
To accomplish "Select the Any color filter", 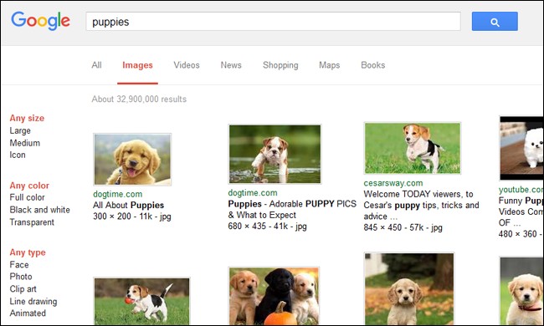I will click(29, 186).
